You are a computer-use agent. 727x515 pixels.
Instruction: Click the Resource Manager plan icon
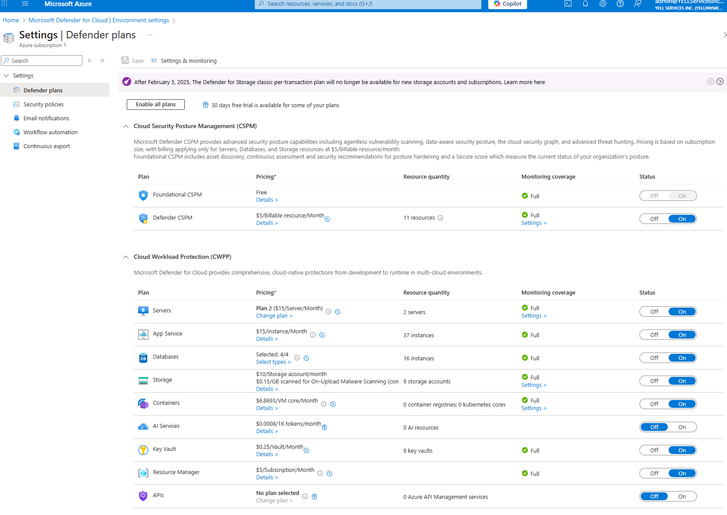(x=143, y=473)
